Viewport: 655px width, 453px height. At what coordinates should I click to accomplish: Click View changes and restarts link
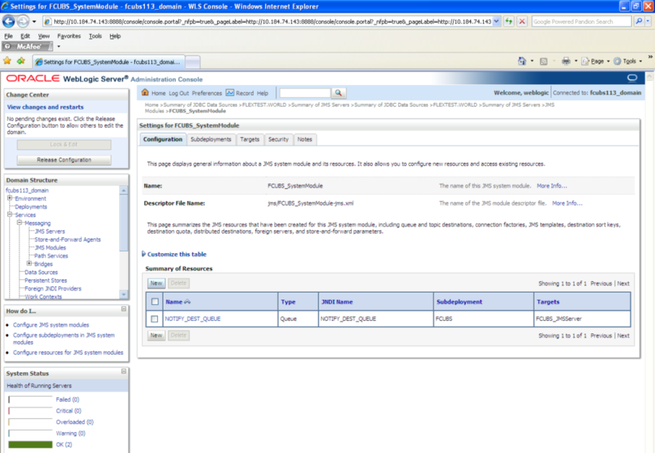click(x=45, y=107)
